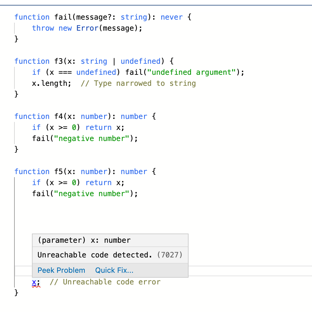Click the "Type narrowed to string" comment
312x312 pixels.
coord(138,83)
